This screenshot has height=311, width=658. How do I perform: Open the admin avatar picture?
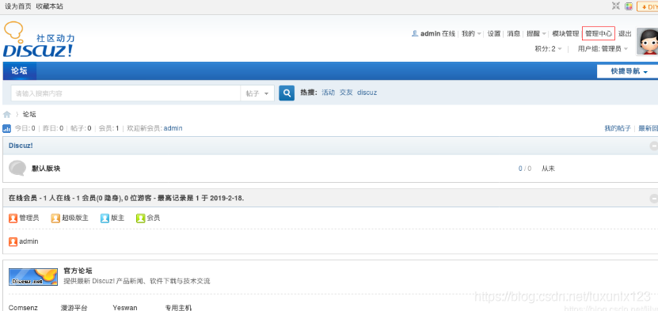pos(647,41)
